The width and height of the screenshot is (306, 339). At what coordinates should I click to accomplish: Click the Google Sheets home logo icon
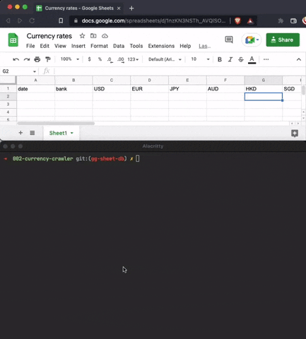pyautogui.click(x=13, y=40)
